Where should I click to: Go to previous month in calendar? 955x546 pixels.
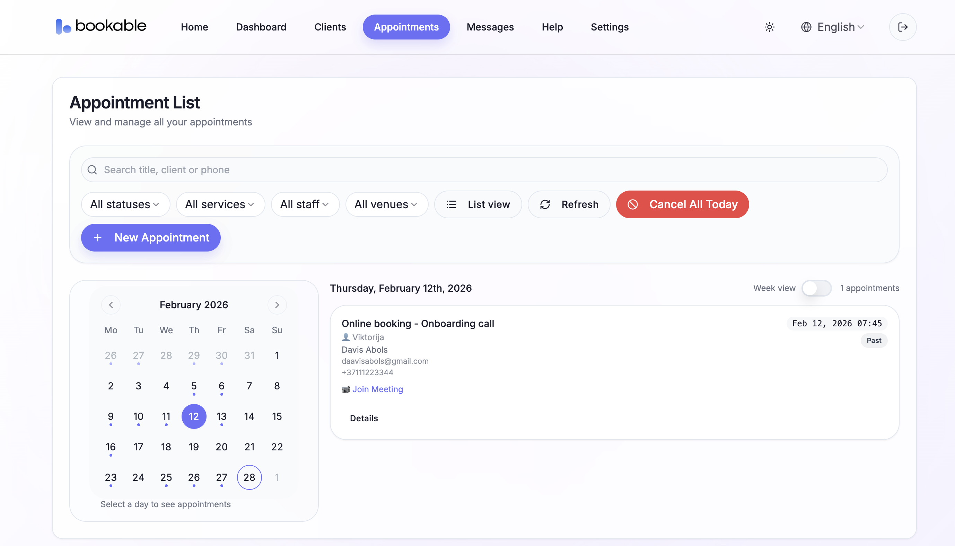point(111,305)
